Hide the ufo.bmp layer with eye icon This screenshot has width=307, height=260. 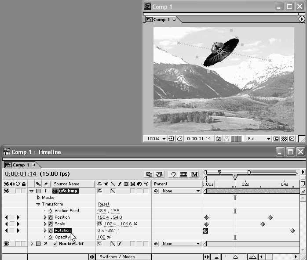pos(7,191)
